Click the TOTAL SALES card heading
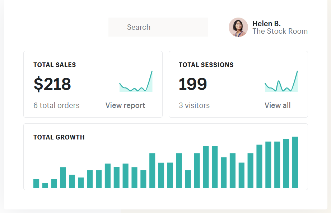 [55, 65]
